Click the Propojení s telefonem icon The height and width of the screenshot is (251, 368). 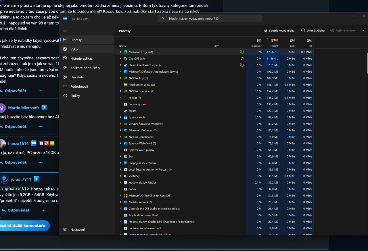click(125, 163)
